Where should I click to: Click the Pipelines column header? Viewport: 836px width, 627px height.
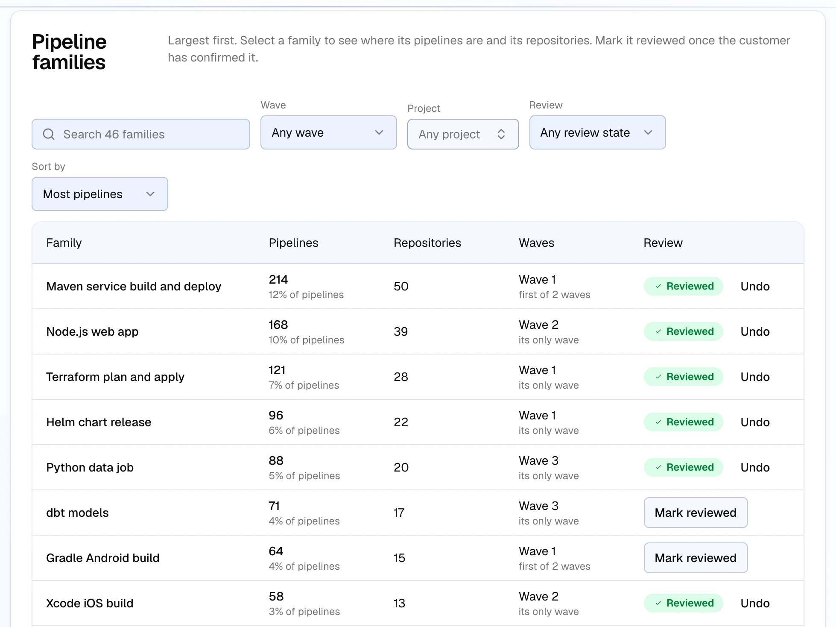(294, 243)
